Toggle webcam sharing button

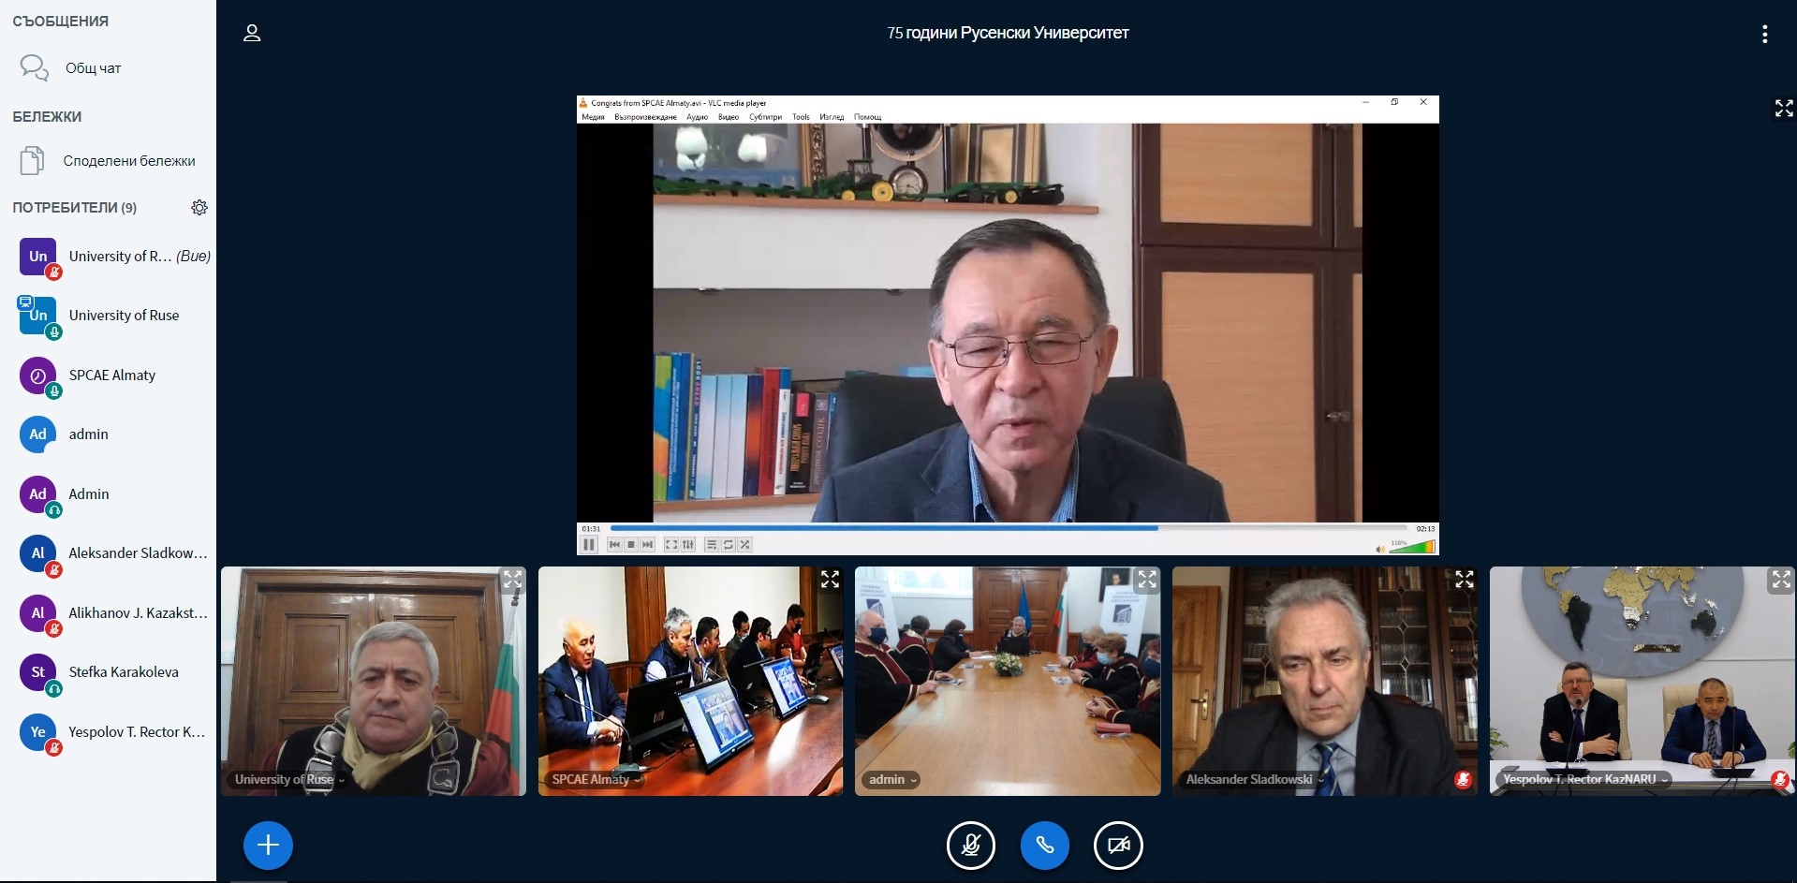pyautogui.click(x=1118, y=846)
